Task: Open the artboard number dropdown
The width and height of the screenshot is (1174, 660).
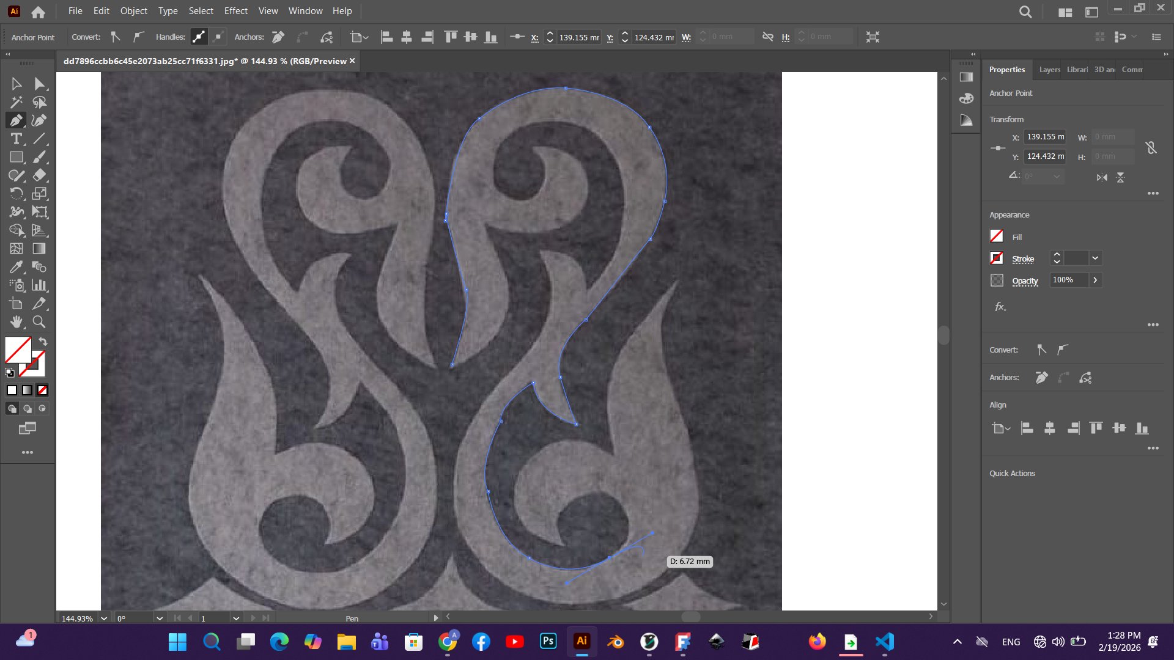Action: pyautogui.click(x=236, y=618)
